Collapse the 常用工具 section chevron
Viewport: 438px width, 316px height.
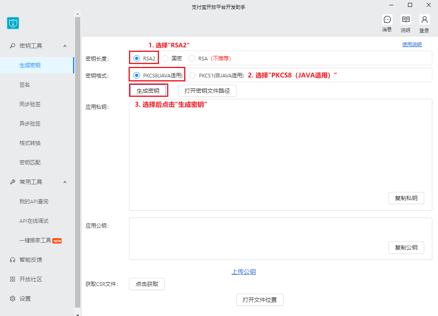point(65,182)
